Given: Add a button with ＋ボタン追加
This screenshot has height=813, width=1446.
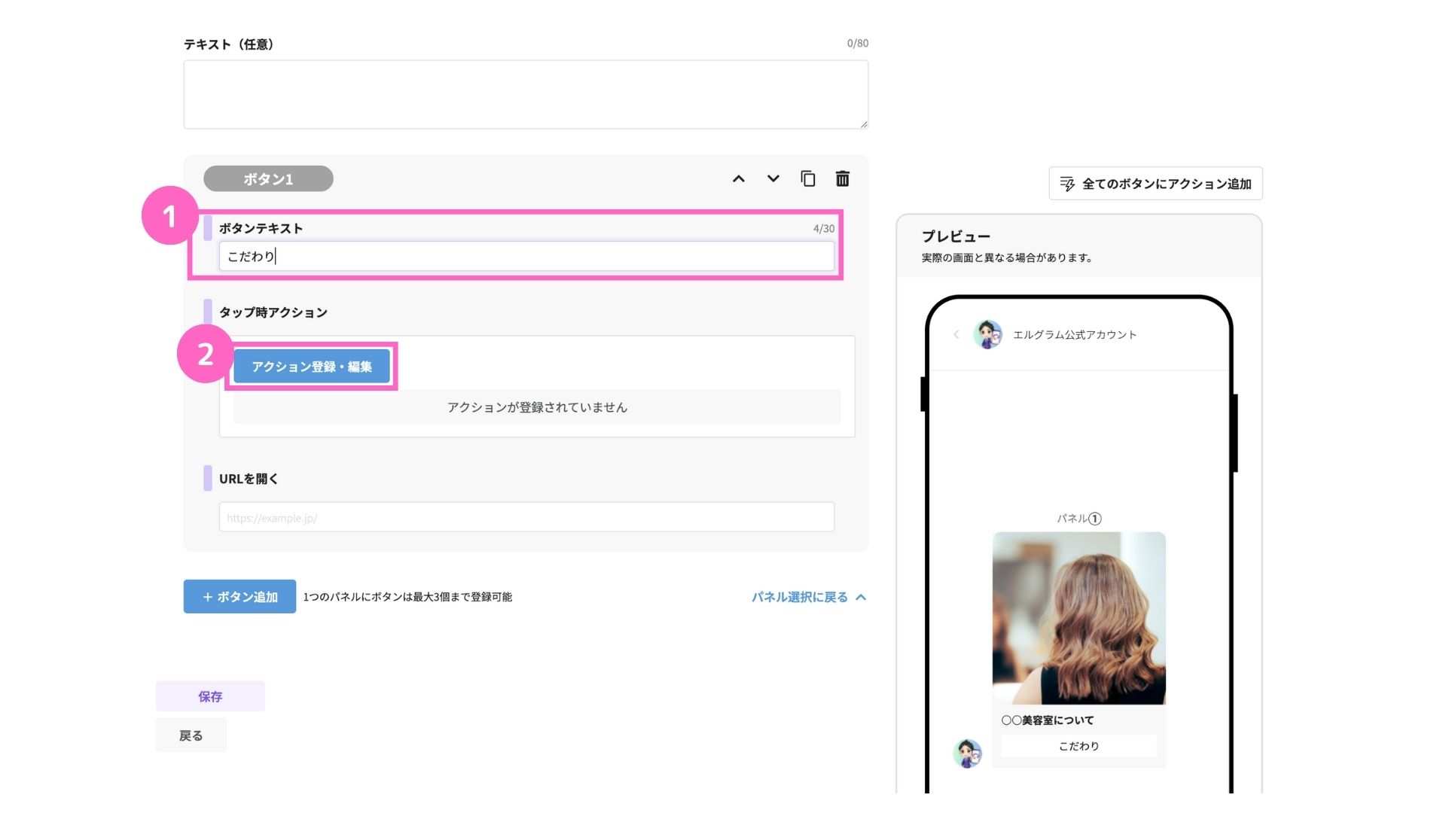Looking at the screenshot, I should (x=239, y=597).
